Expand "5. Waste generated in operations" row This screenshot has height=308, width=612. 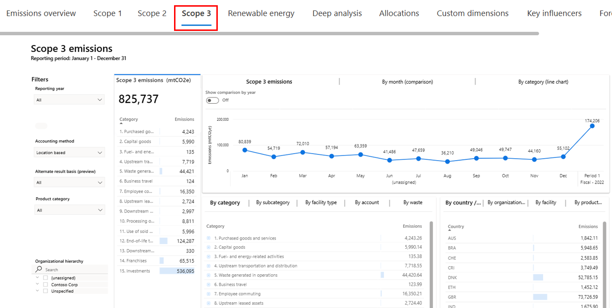coord(208,275)
